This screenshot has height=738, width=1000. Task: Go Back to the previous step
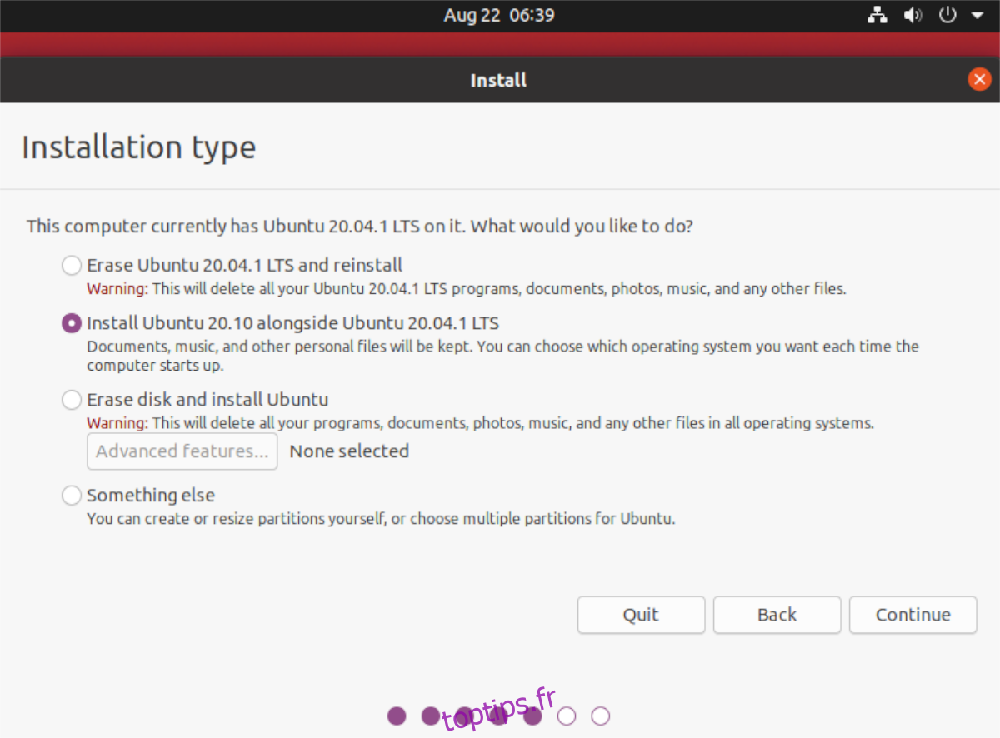777,615
